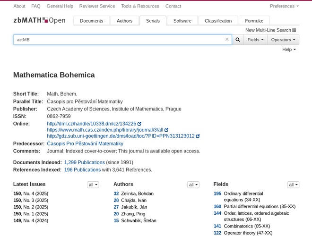
Task: Click the zbMATH Open logo
Action: [39, 20]
